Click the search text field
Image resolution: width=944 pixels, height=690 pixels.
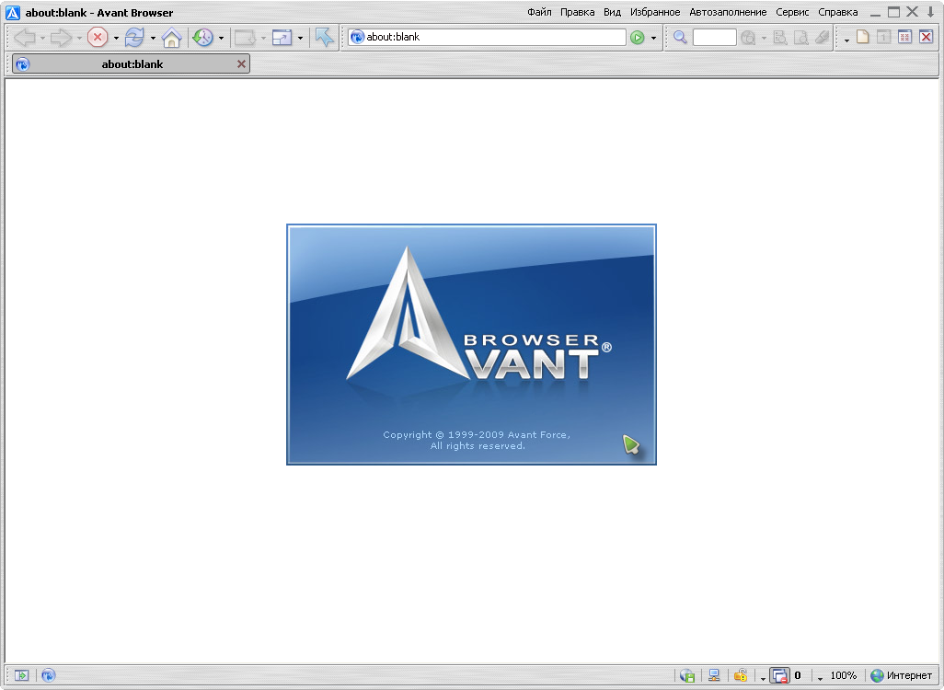click(x=715, y=38)
